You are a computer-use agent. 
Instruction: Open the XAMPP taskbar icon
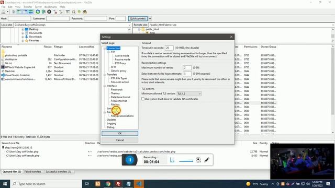coord(98,184)
